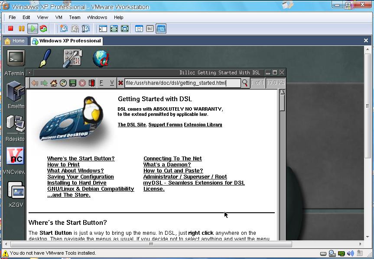Select the console view icon

pos(161,29)
